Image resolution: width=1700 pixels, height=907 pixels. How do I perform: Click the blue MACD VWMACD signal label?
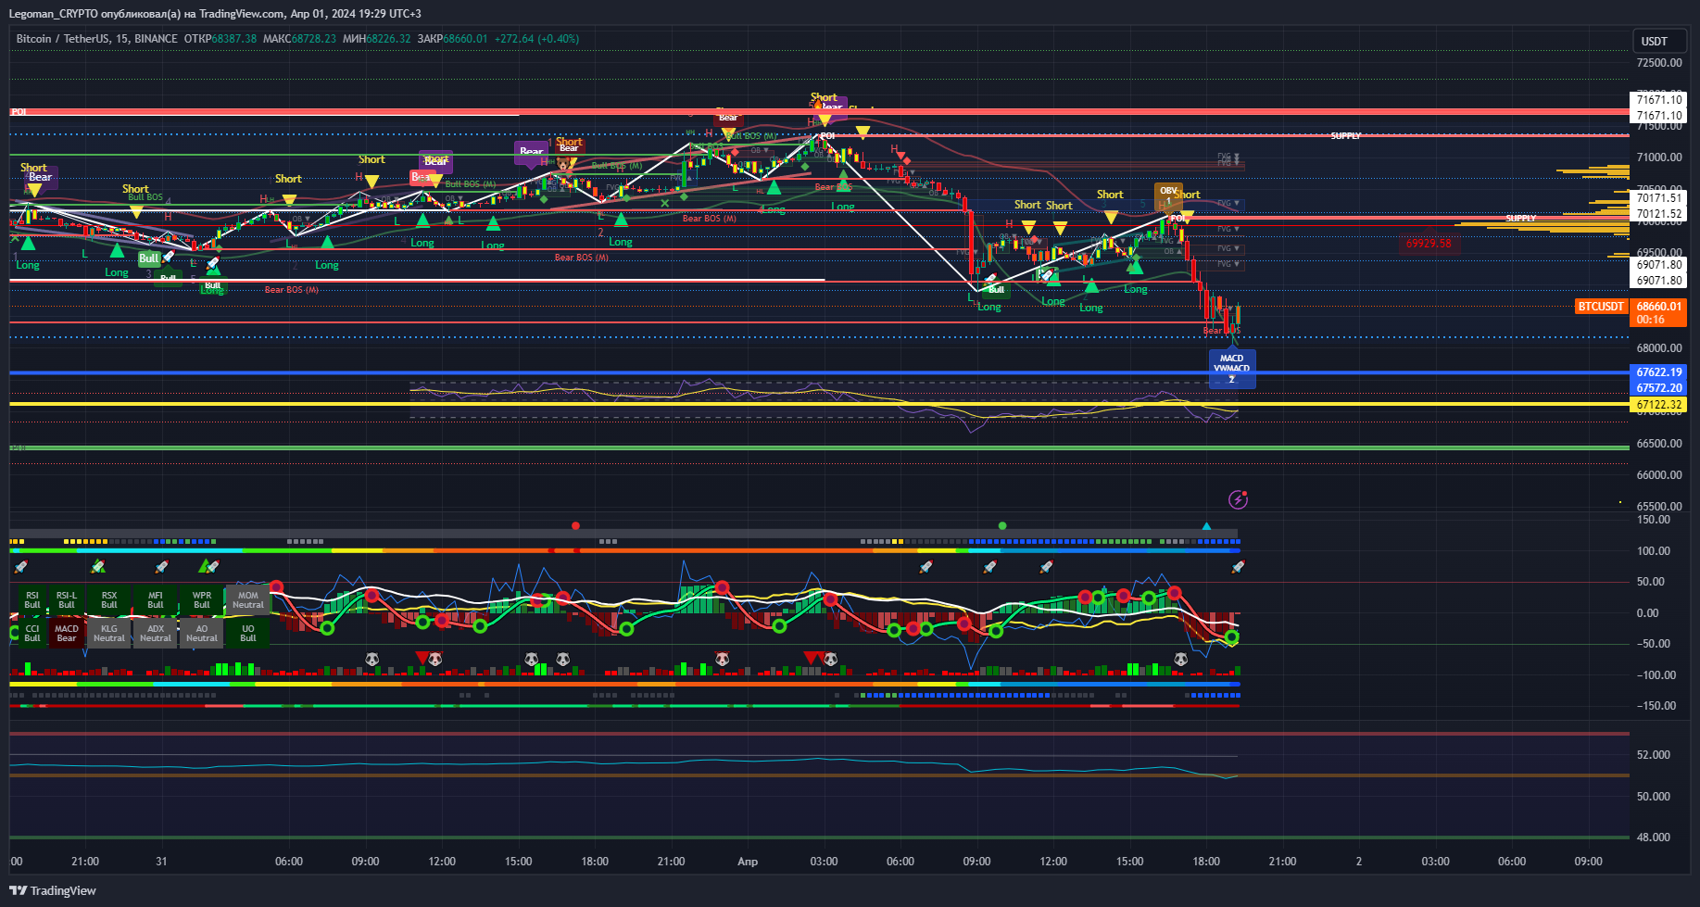click(1232, 368)
